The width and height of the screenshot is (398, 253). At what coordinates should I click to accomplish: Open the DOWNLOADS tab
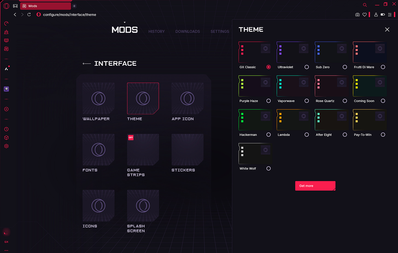(188, 32)
